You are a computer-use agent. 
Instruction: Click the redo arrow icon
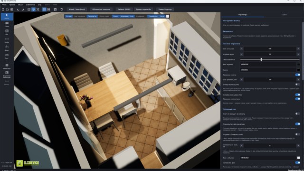22,9
